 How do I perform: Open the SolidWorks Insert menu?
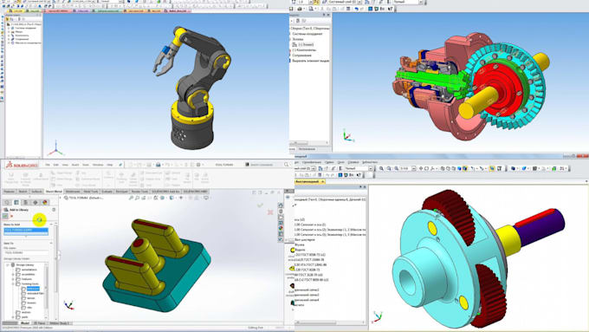(x=75, y=165)
